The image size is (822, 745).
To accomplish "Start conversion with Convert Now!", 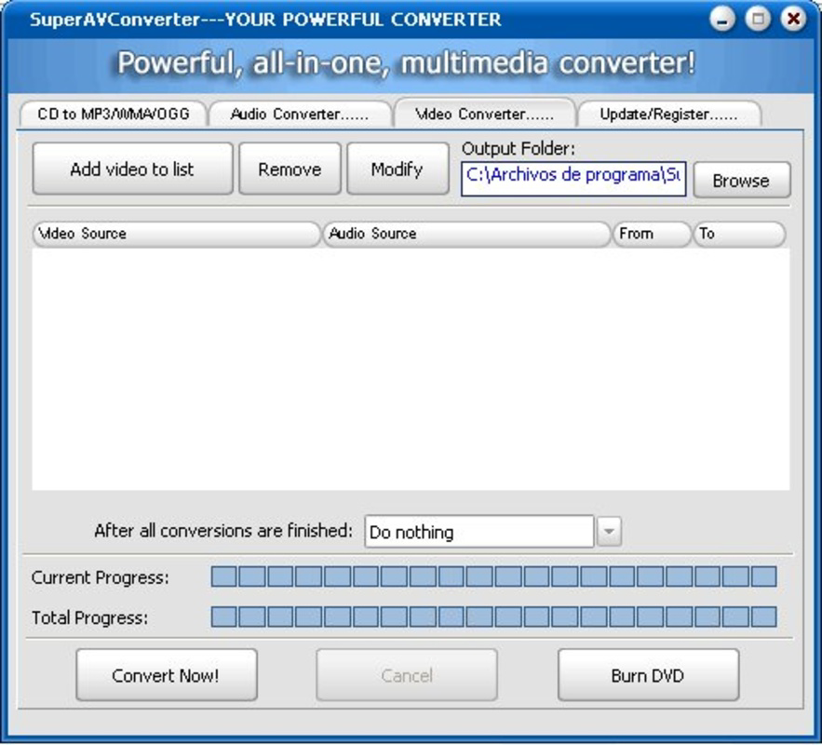I will pyautogui.click(x=167, y=675).
